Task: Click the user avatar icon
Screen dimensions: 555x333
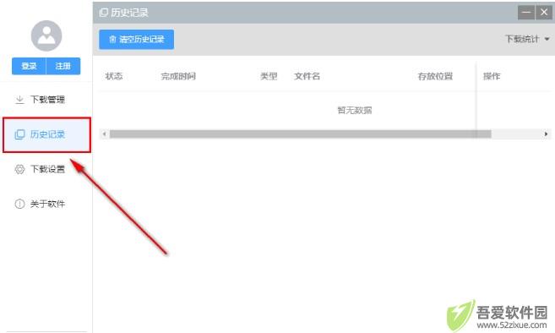Action: (x=46, y=35)
